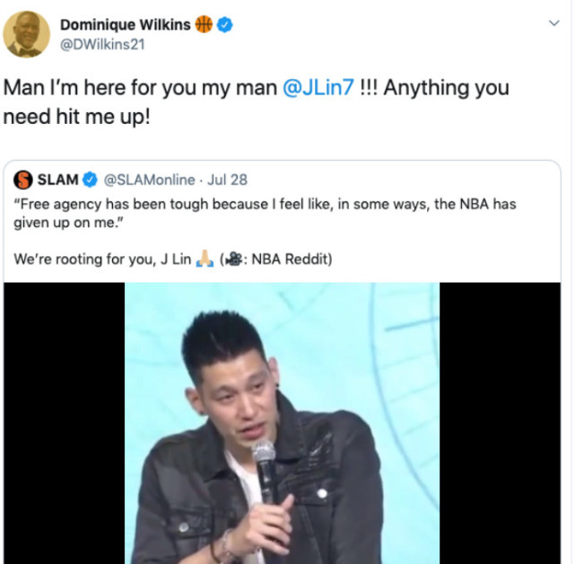The height and width of the screenshot is (564, 575).
Task: Click SLAM's blue verified checkmark
Action: point(90,180)
